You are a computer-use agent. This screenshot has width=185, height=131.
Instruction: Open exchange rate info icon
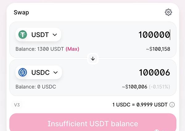click(x=172, y=104)
